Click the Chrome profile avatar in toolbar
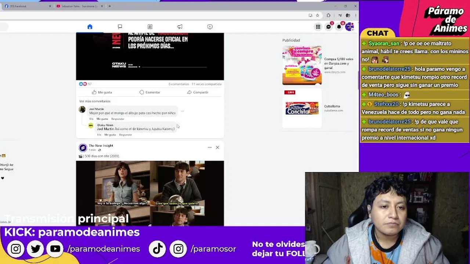Screen dimensions: 470x264 [x=348, y=15]
